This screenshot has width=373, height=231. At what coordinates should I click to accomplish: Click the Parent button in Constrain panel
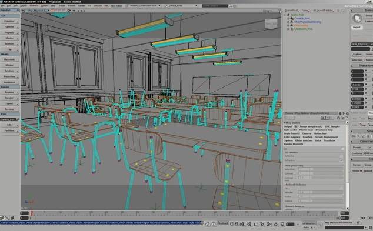click(x=357, y=148)
